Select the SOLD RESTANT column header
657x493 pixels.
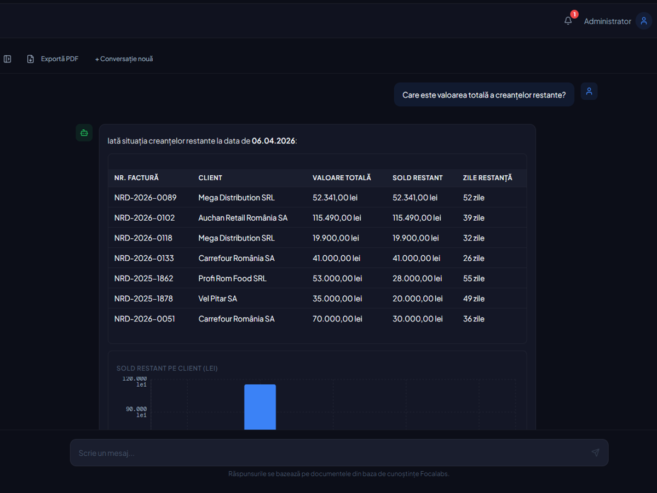(418, 178)
